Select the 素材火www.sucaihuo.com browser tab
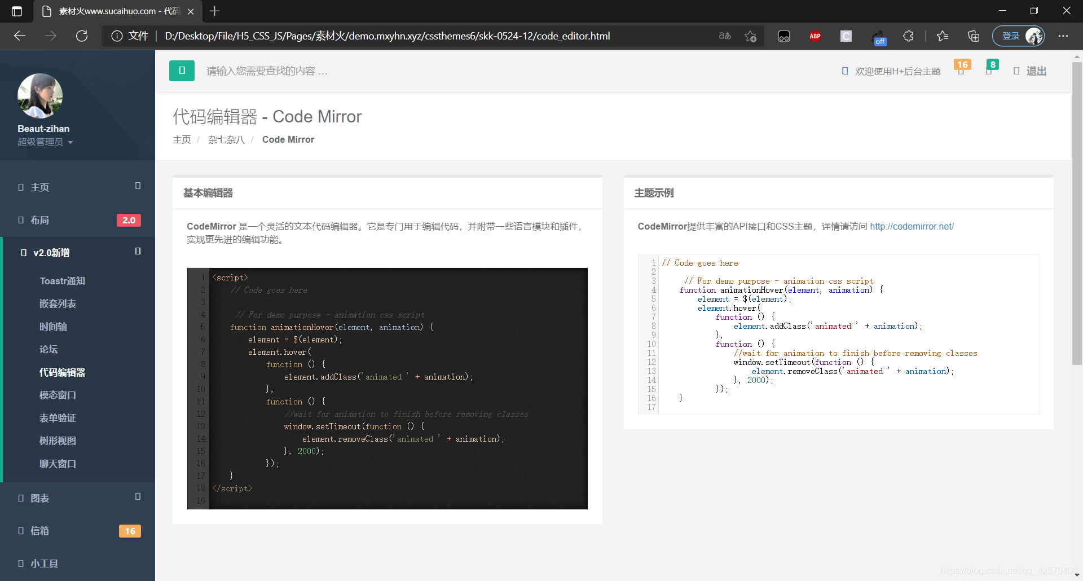The width and height of the screenshot is (1083, 581). 118,11
